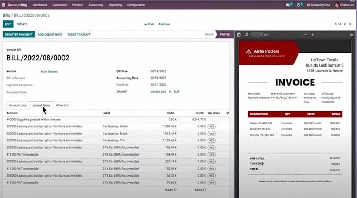
Task: Open the Vendors menu
Action: [x=77, y=5]
